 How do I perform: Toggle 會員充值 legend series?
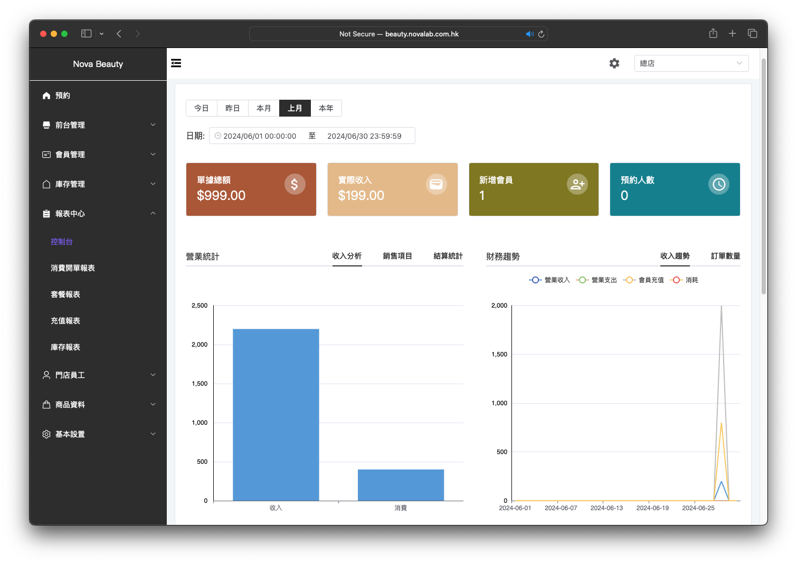(x=643, y=280)
